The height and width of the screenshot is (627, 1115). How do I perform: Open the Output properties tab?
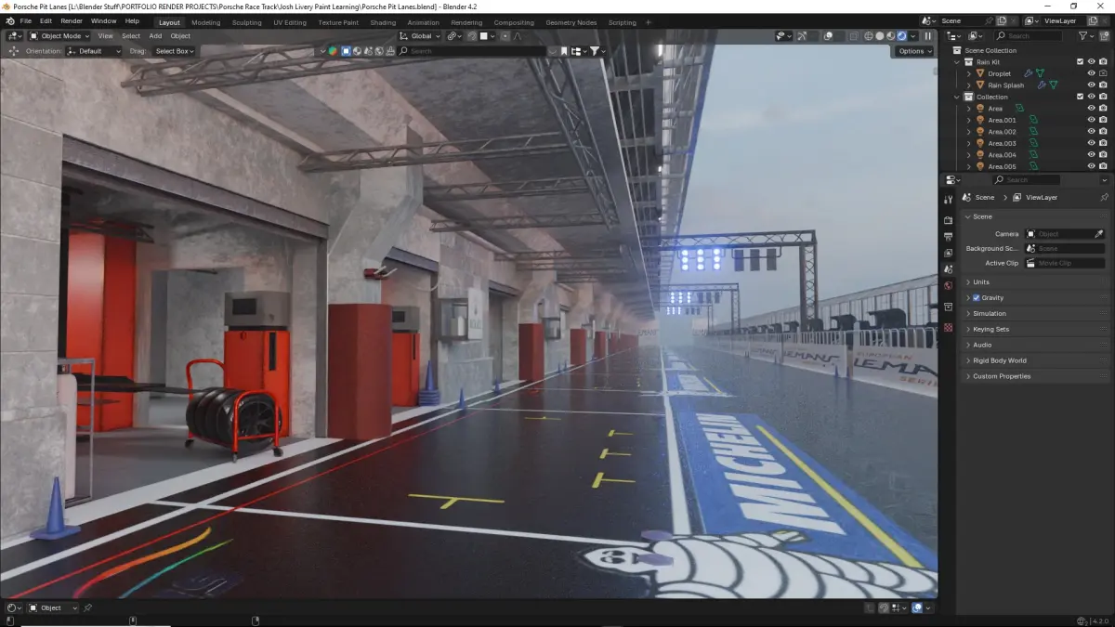coord(948,237)
